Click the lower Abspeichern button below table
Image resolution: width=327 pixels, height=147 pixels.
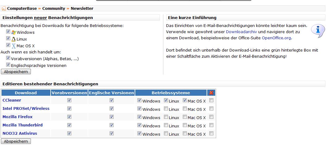point(16,141)
